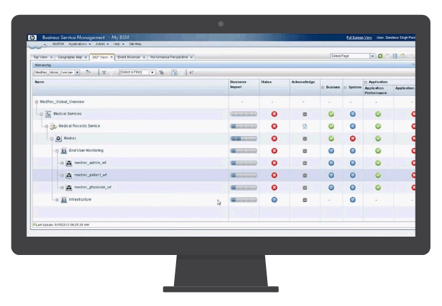
Task: Click blue System icon in End User Monitoring row
Action: (x=352, y=151)
